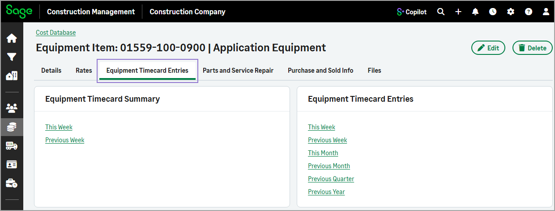Screen dimensions: 555x211
Task: Open the briefcase clock sidebar icon
Action: 12,183
